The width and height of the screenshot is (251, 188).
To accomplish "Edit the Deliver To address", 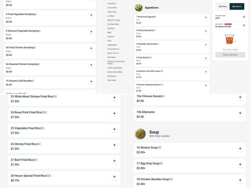I will (x=244, y=25).
